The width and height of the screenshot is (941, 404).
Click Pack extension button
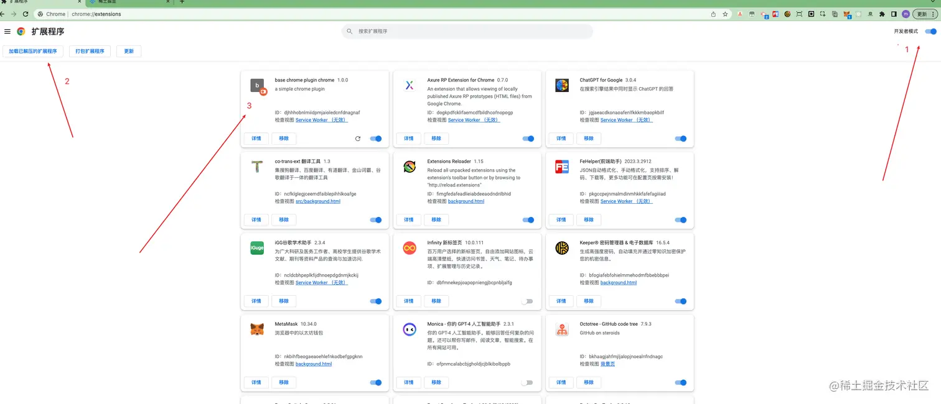click(x=90, y=52)
